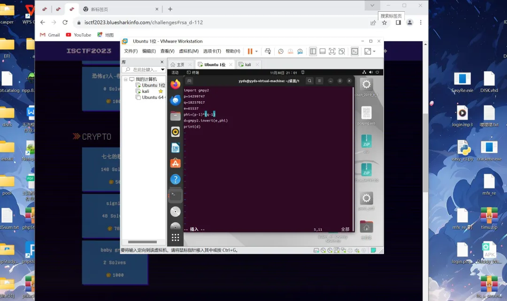
Task: Open Files from the Ubuntu dock
Action: [175, 116]
